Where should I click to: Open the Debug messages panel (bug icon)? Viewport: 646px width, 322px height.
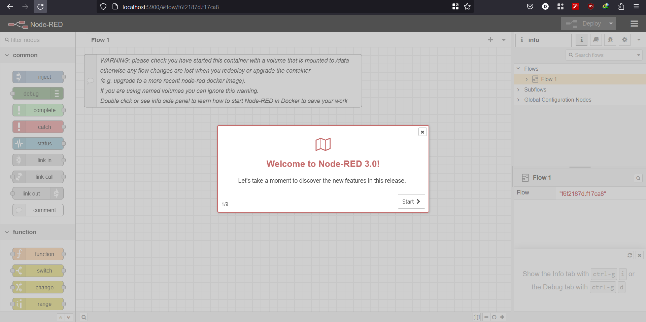pos(610,40)
